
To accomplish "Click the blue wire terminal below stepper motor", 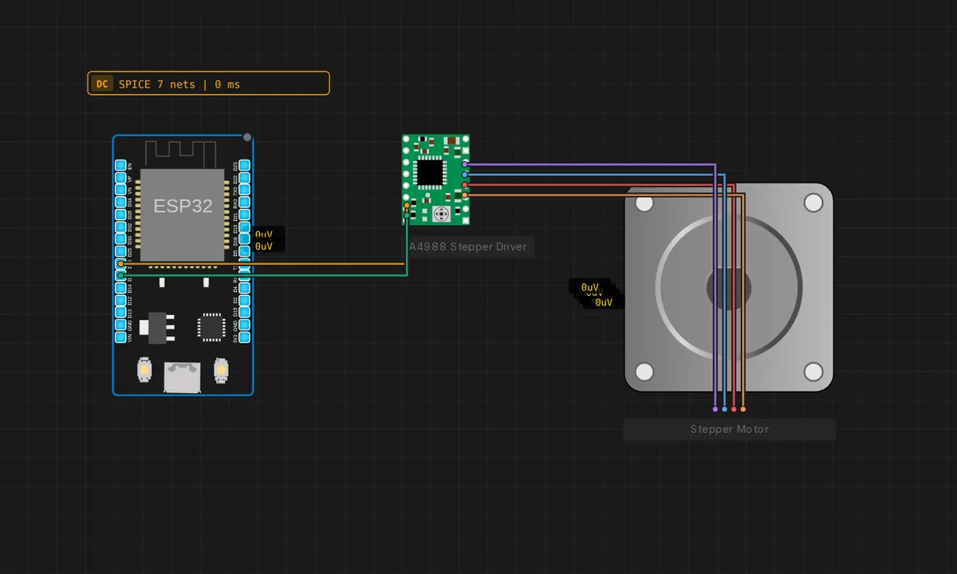I will click(x=724, y=409).
